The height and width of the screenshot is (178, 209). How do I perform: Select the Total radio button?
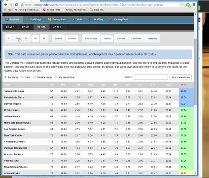tap(22, 77)
